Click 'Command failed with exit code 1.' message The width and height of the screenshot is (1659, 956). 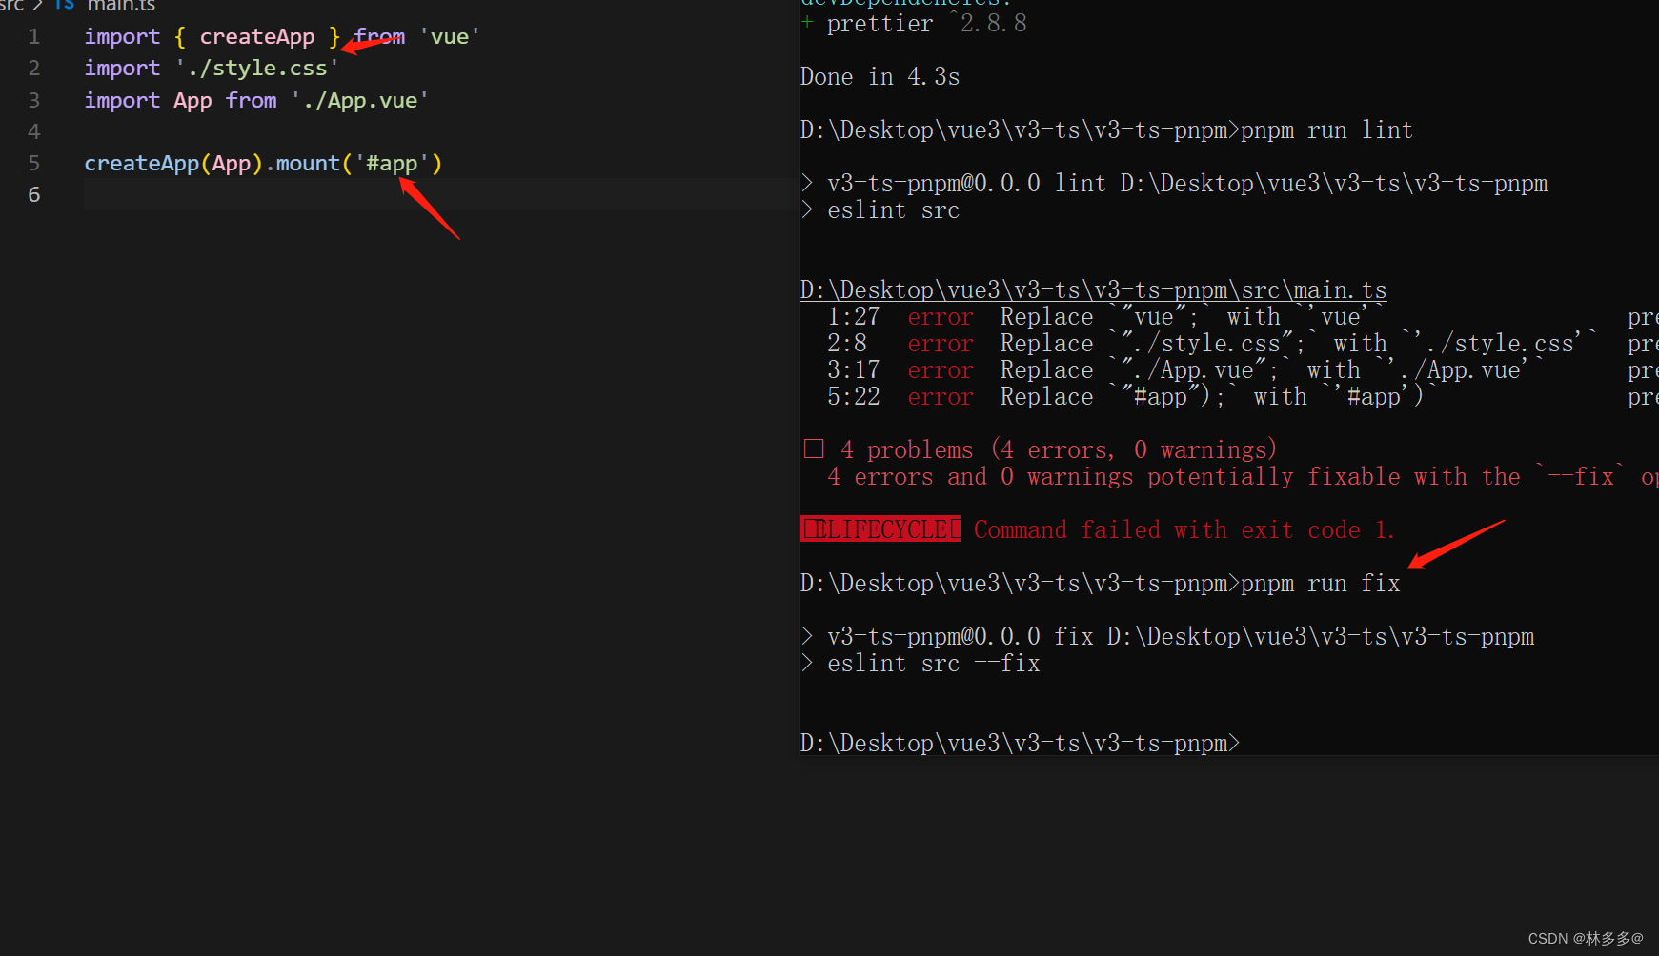coord(1184,530)
